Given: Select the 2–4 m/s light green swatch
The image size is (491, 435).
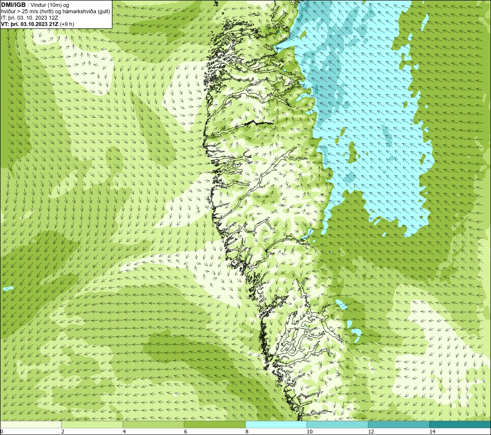Looking at the screenshot, I should pos(92,424).
